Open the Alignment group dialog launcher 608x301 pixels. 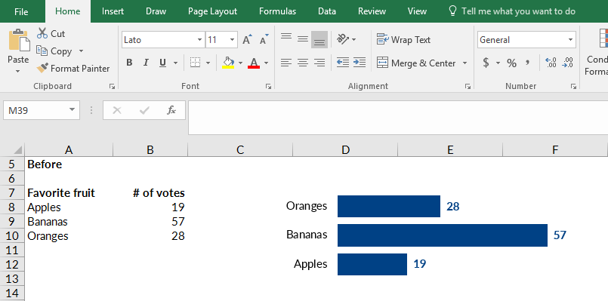pos(468,87)
